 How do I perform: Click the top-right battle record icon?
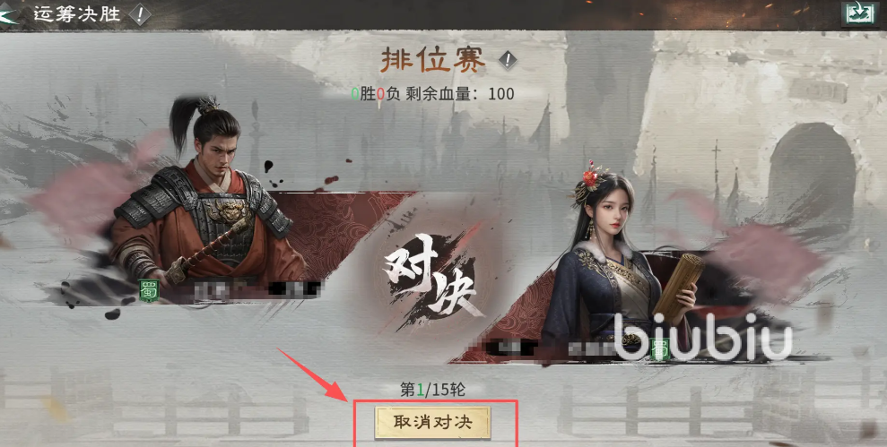[860, 13]
